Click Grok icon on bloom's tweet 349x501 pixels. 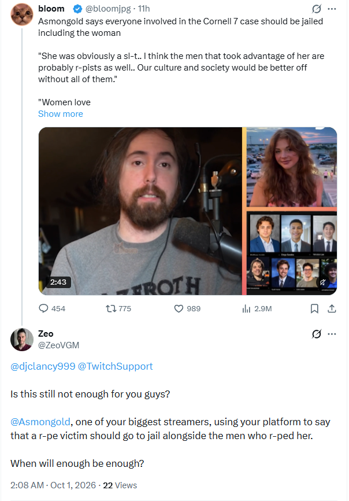(x=317, y=9)
